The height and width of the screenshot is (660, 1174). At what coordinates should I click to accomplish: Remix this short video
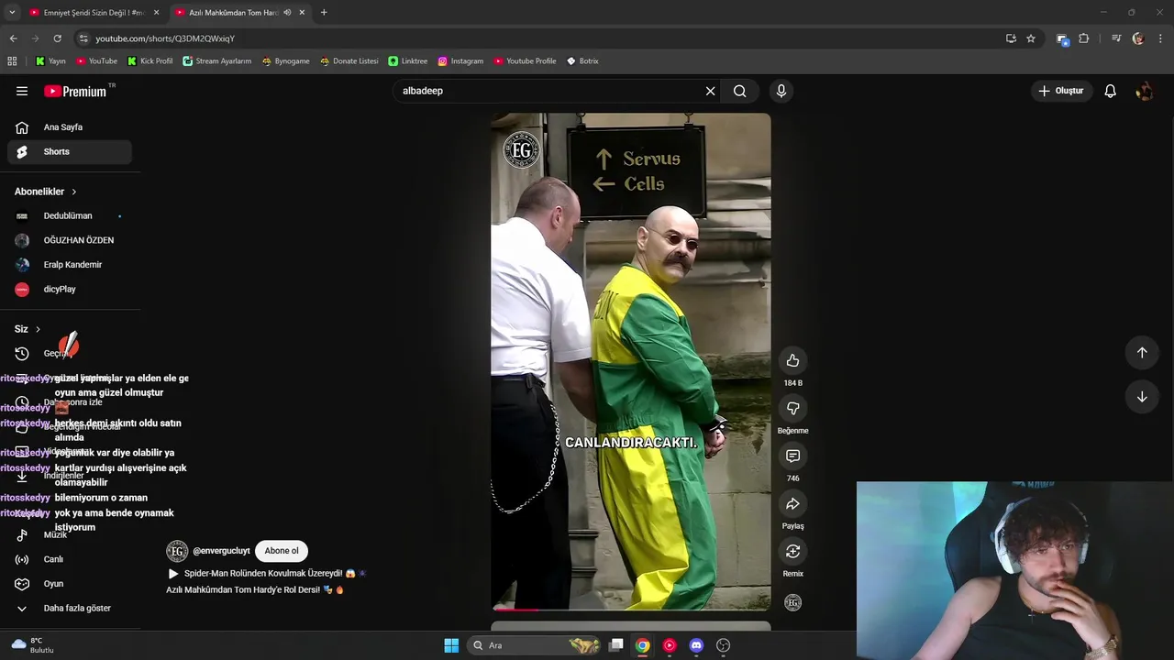[x=792, y=551]
